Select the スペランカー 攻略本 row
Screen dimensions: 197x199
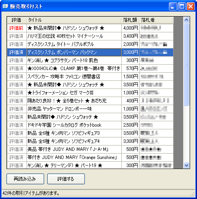tap(90, 77)
